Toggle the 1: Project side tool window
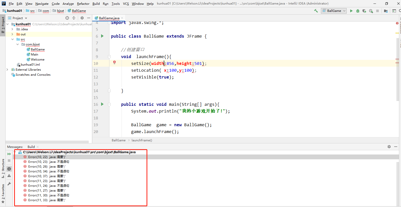This screenshot has width=401, height=207. point(3,25)
